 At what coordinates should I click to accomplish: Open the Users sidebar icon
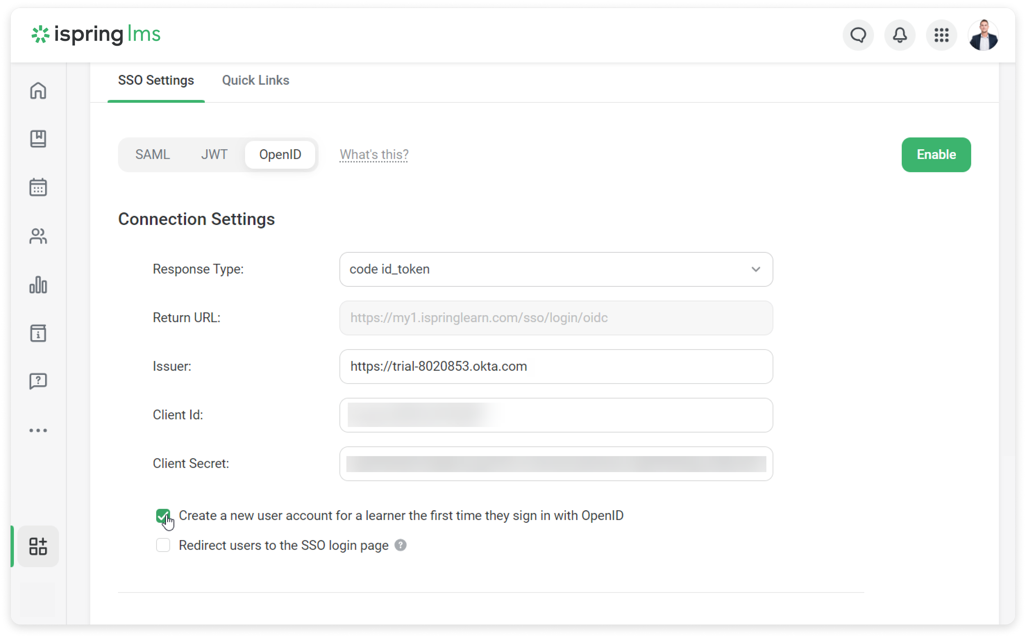point(38,236)
